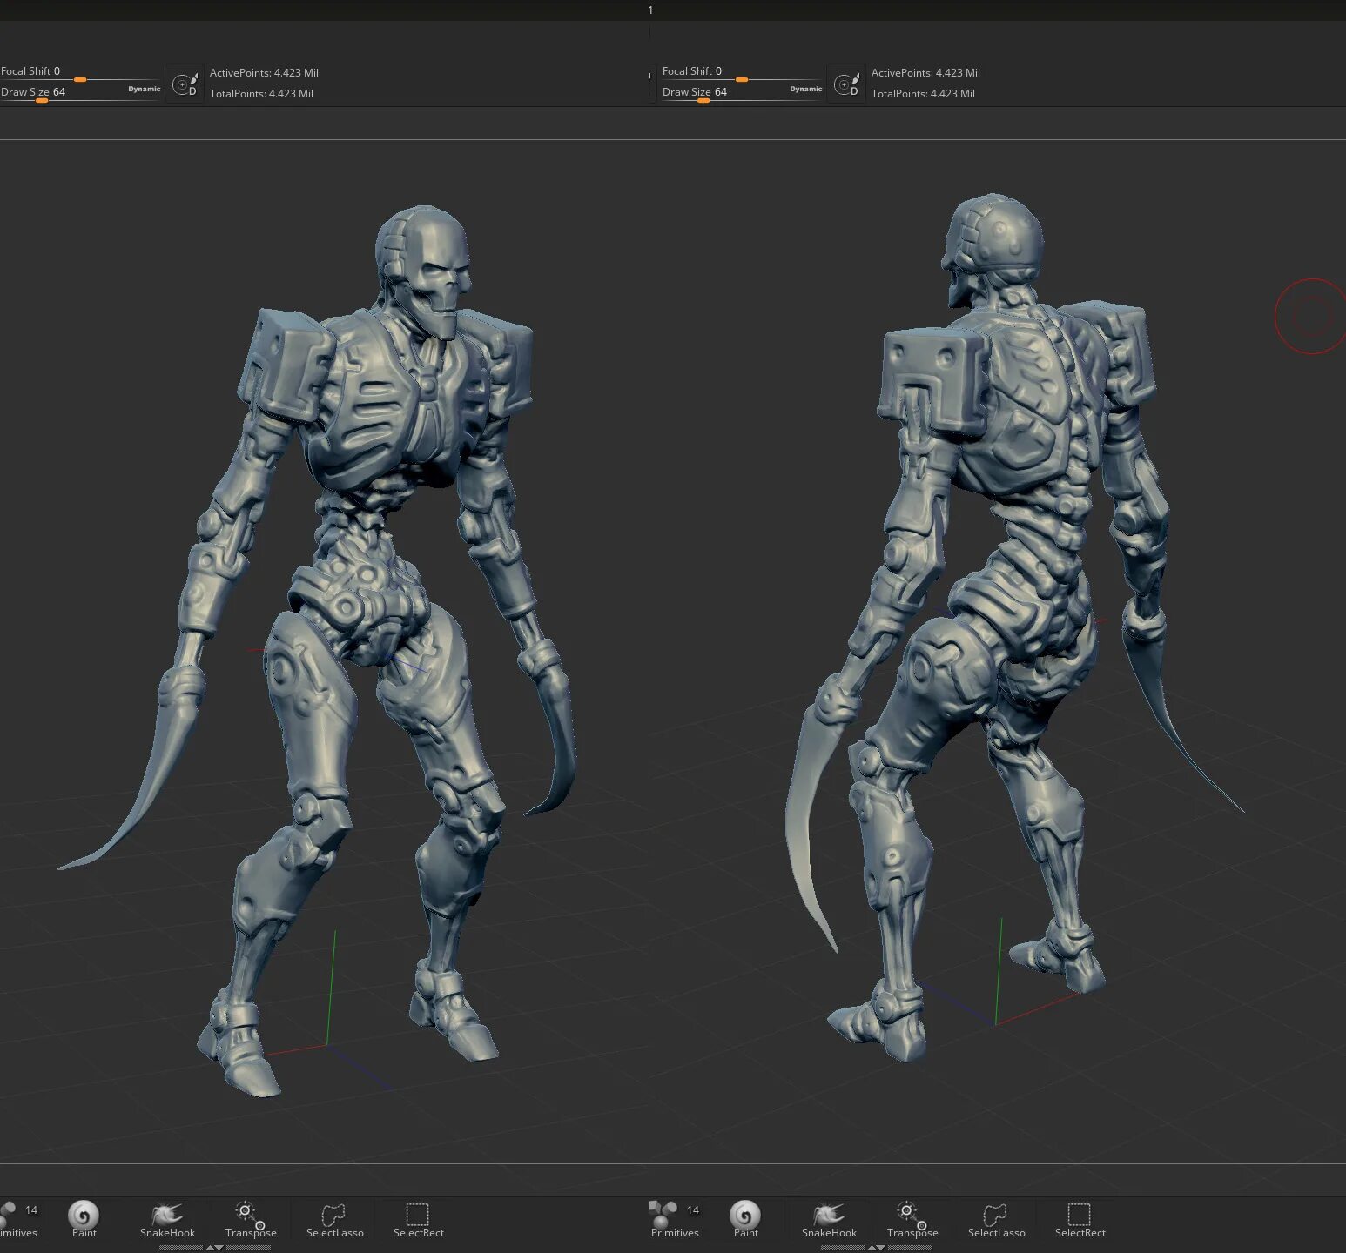Viewport: 1346px width, 1253px height.
Task: Select the Paint brush in the left panel
Action: [x=84, y=1219]
